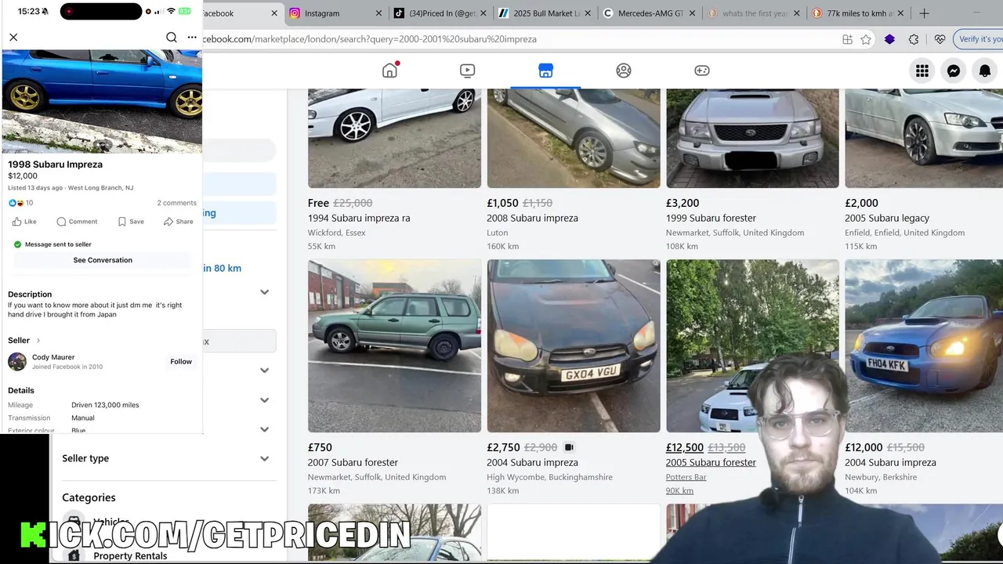
Task: Open a new browser tab
Action: pos(924,13)
